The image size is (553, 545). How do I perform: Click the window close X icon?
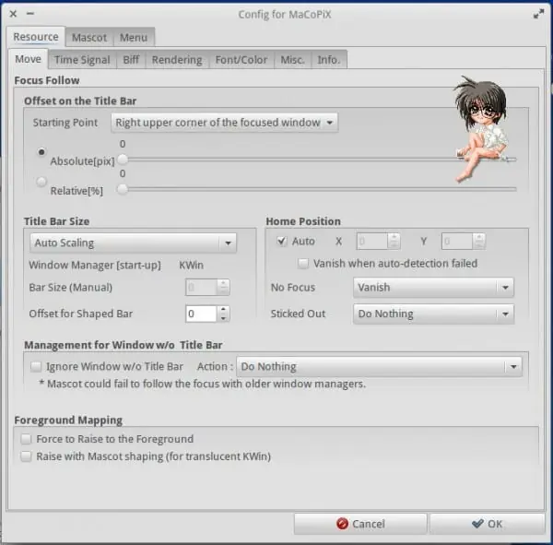[x=14, y=14]
